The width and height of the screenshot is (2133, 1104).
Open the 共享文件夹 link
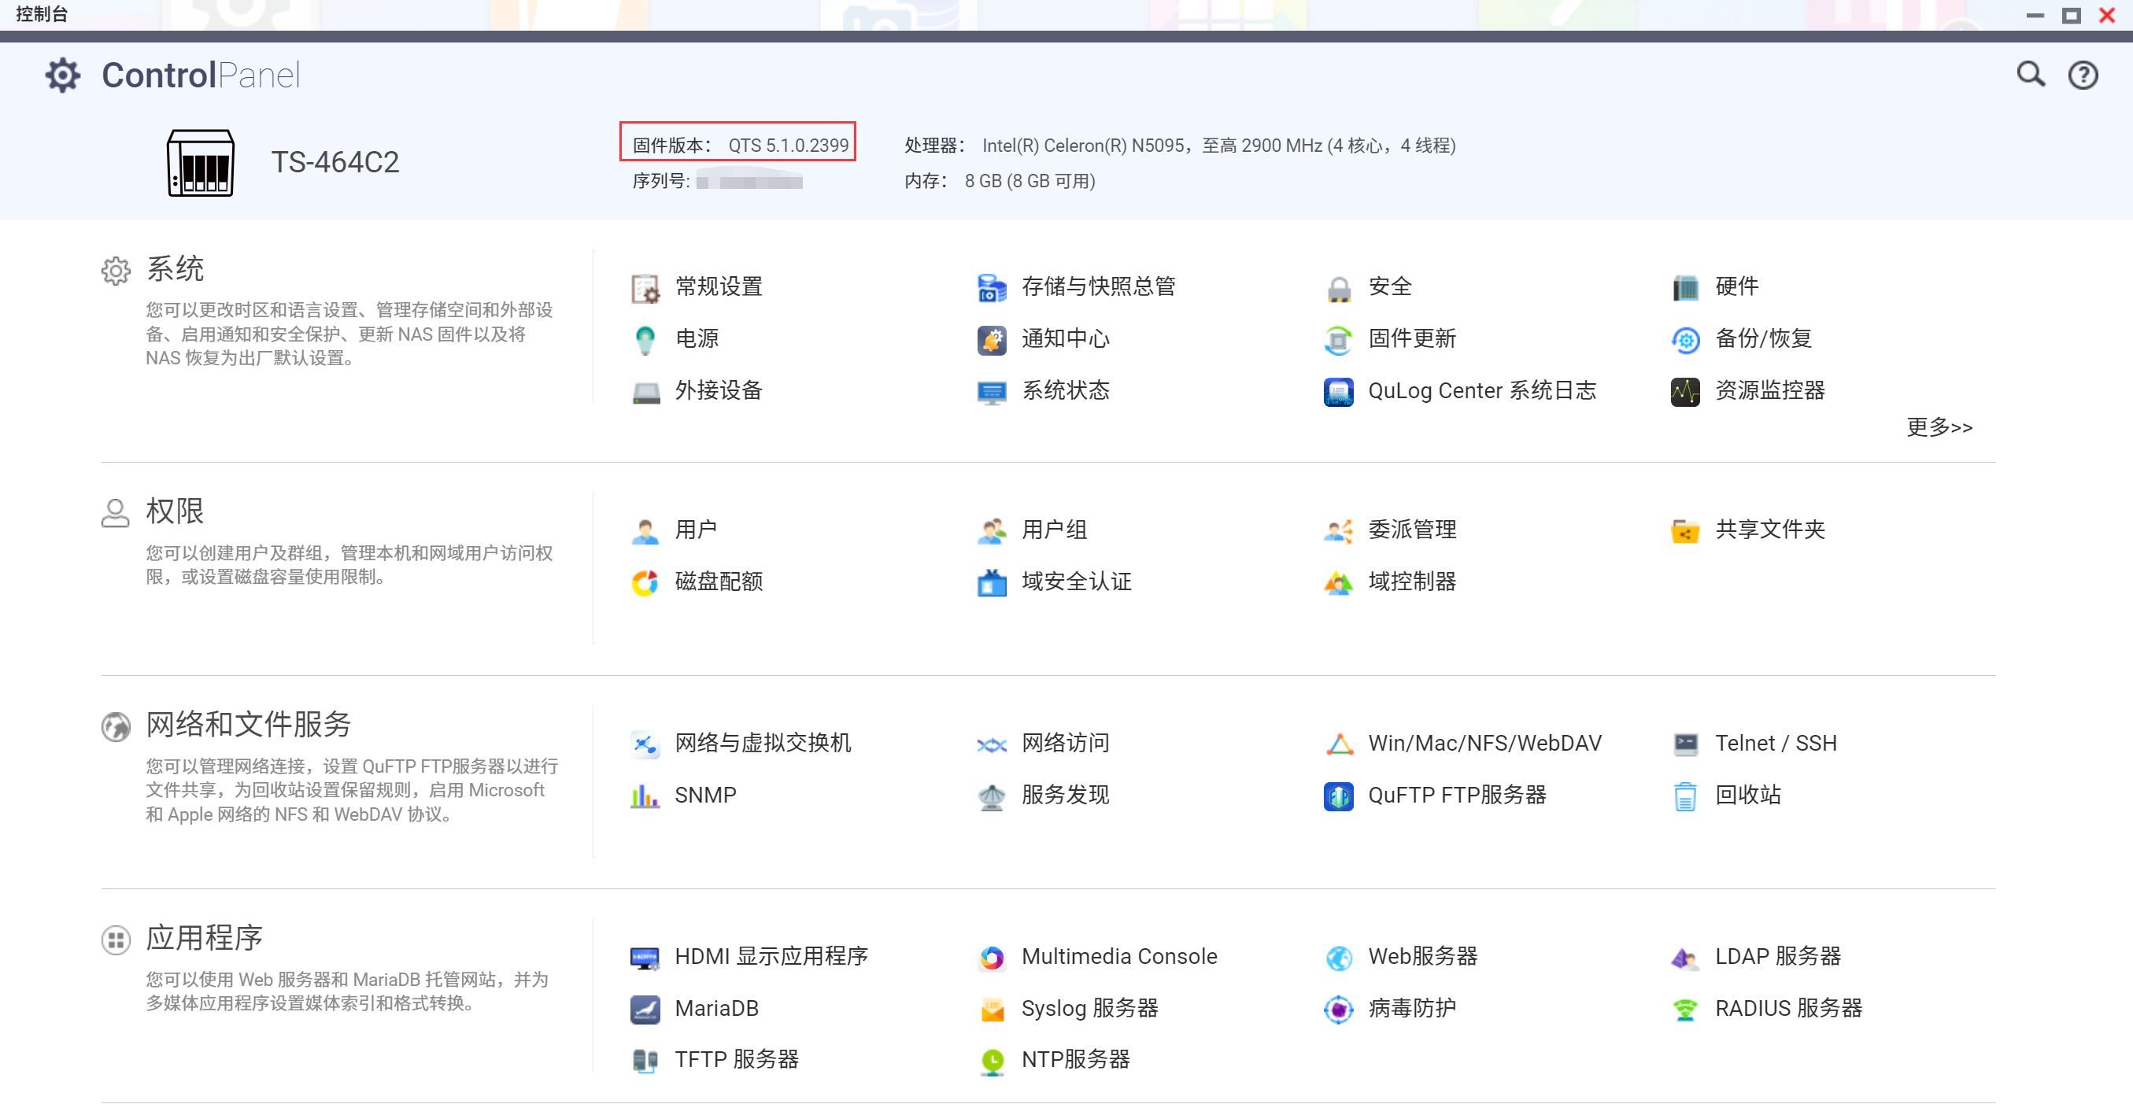click(x=1769, y=530)
